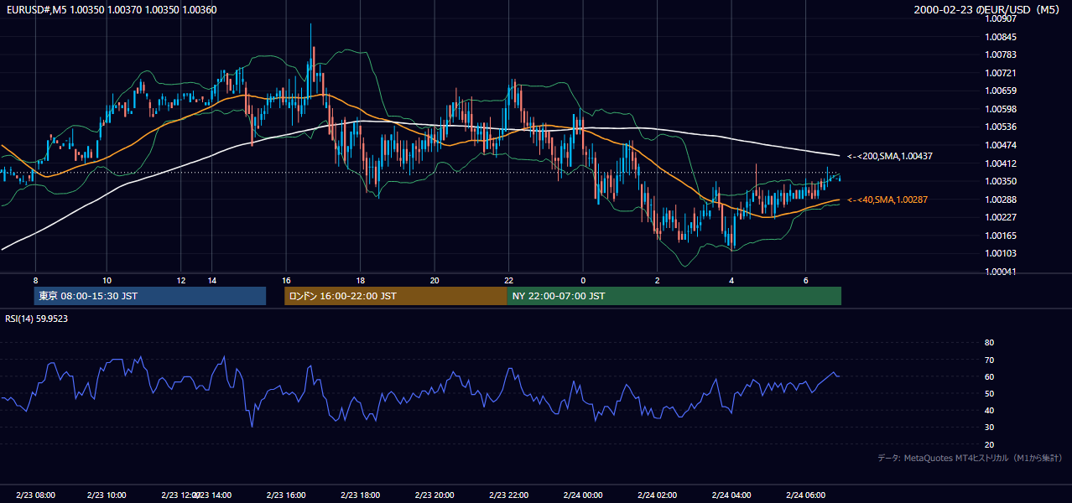Click price axis label 1.00598
Image resolution: width=1072 pixels, height=503 pixels.
[x=1001, y=109]
